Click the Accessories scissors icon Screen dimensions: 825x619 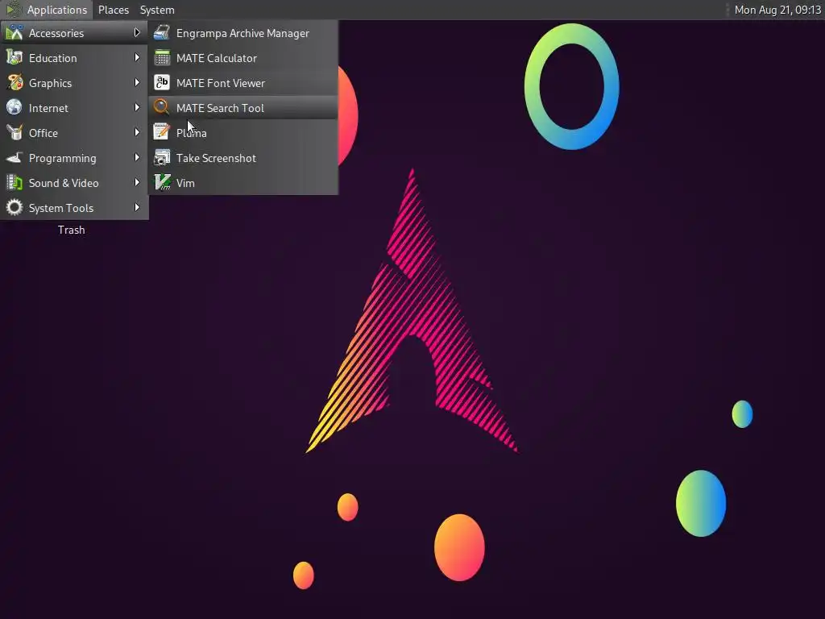coord(15,32)
